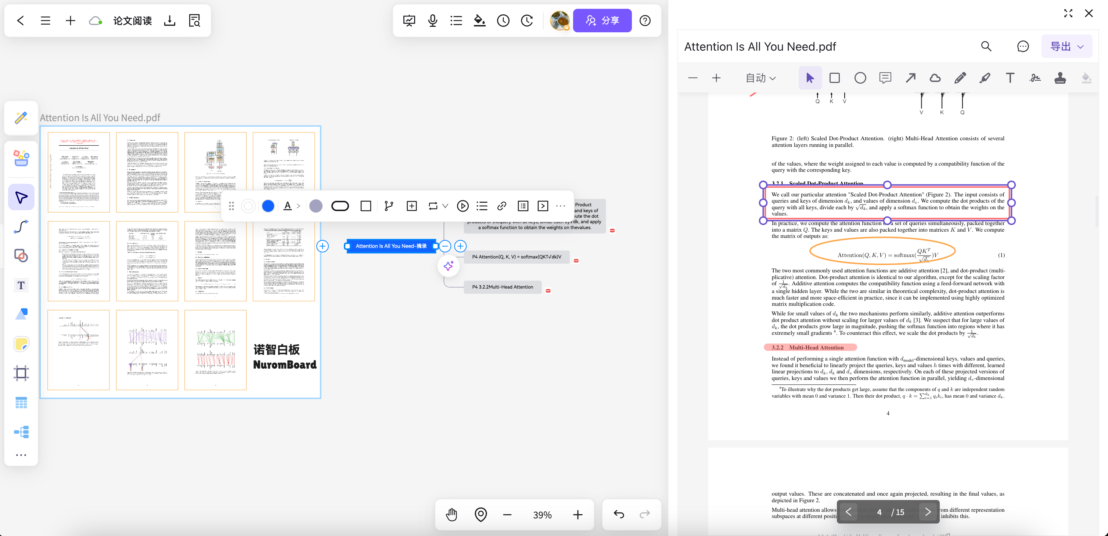1108x536 pixels.
Task: Select the PDF highlighter tool
Action: (985, 78)
